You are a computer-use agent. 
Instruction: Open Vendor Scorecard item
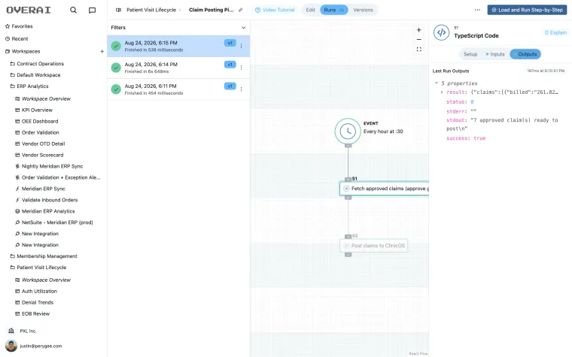(39, 155)
